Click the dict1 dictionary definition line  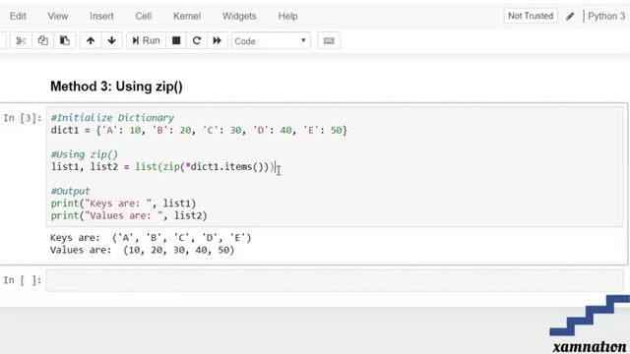(199, 130)
